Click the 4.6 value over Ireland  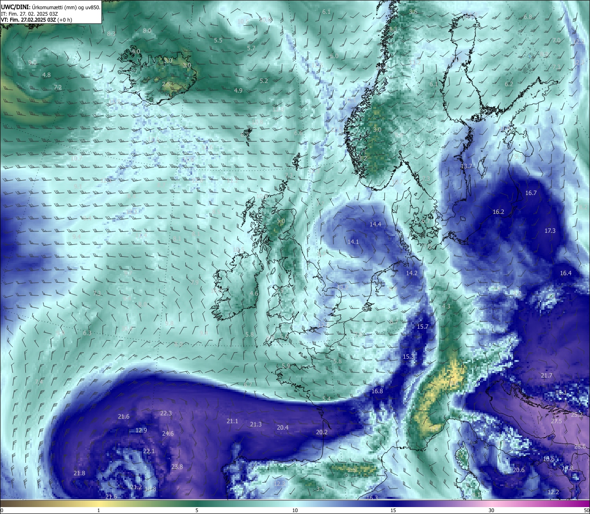pos(254,294)
